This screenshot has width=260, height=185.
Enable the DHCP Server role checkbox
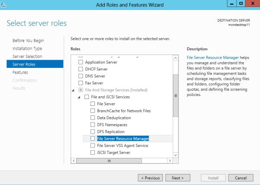point(80,69)
